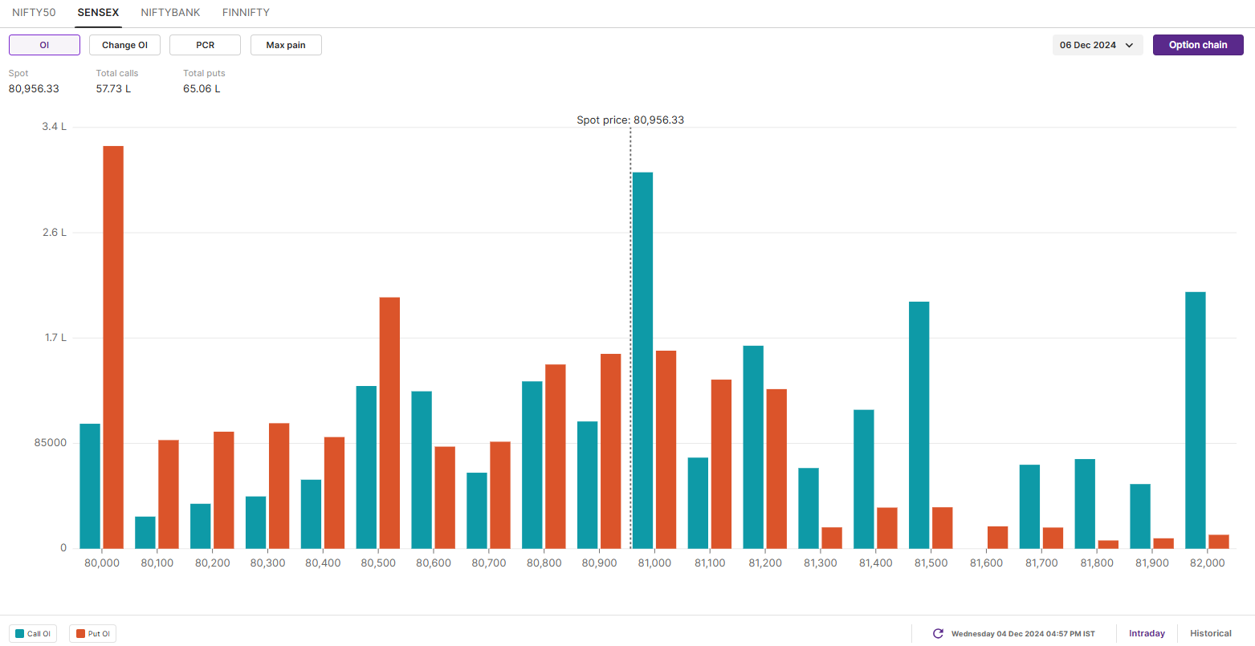The height and width of the screenshot is (646, 1255).
Task: Click the 80,200 put OI bar
Action: pyautogui.click(x=224, y=490)
